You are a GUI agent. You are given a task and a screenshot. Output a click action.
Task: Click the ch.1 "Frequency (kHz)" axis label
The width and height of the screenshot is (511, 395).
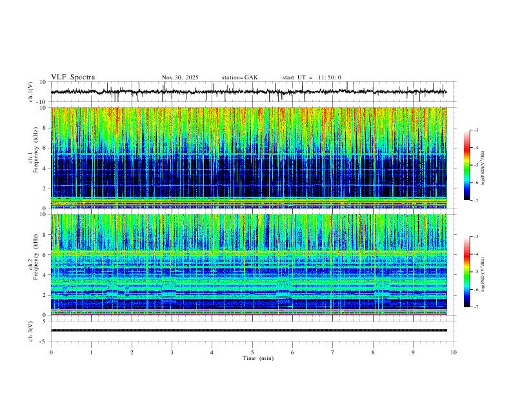pyautogui.click(x=35, y=150)
